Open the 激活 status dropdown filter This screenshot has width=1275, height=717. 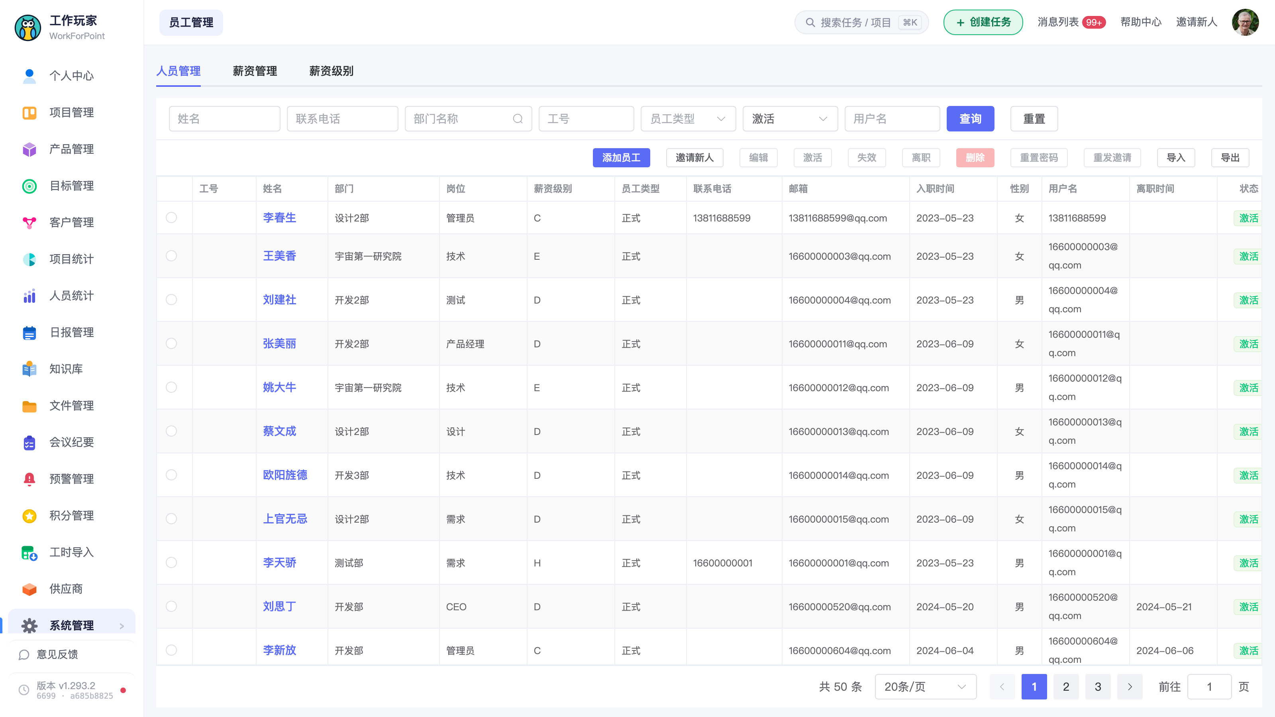tap(790, 119)
